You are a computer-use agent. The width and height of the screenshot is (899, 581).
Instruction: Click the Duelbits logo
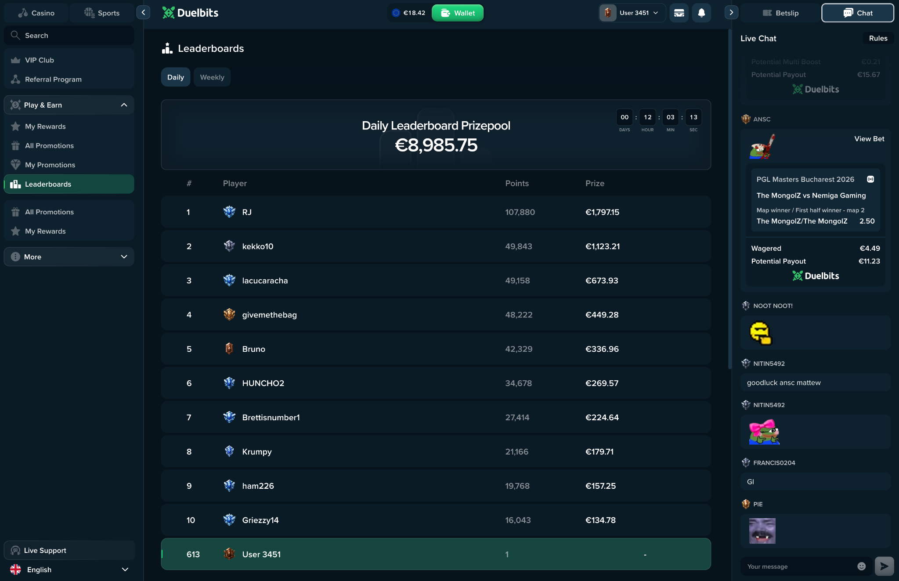tap(190, 13)
